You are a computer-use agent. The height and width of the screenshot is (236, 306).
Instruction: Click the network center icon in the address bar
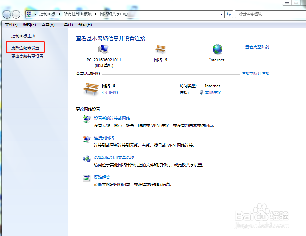pos(30,14)
